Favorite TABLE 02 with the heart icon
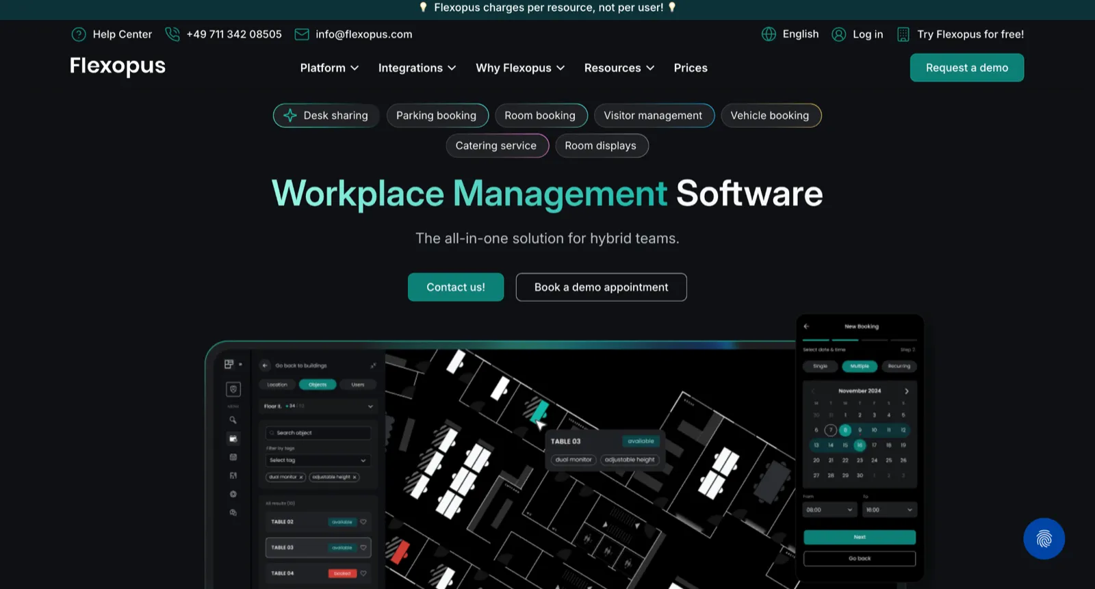Screen dimensions: 1095x589 [363, 522]
